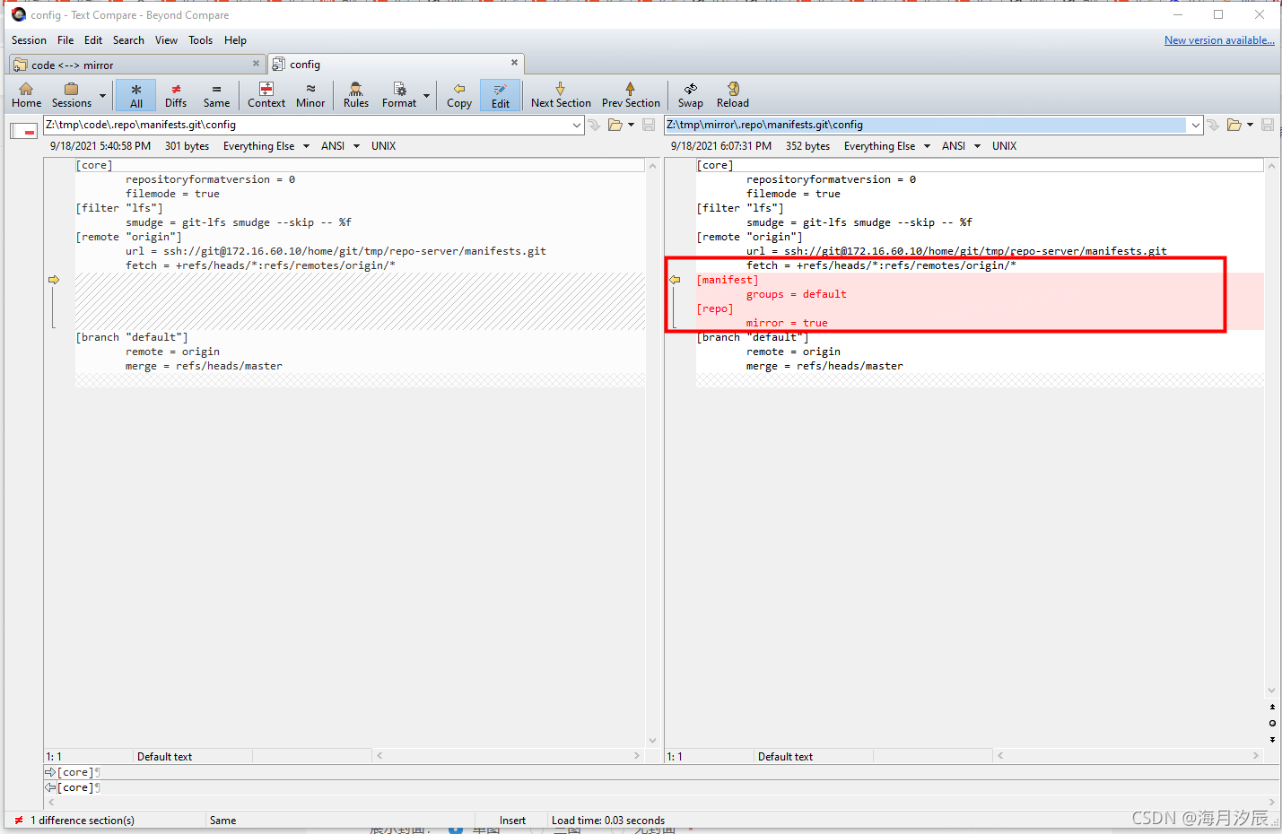Click the New version available link
1282x834 pixels.
(x=1218, y=39)
